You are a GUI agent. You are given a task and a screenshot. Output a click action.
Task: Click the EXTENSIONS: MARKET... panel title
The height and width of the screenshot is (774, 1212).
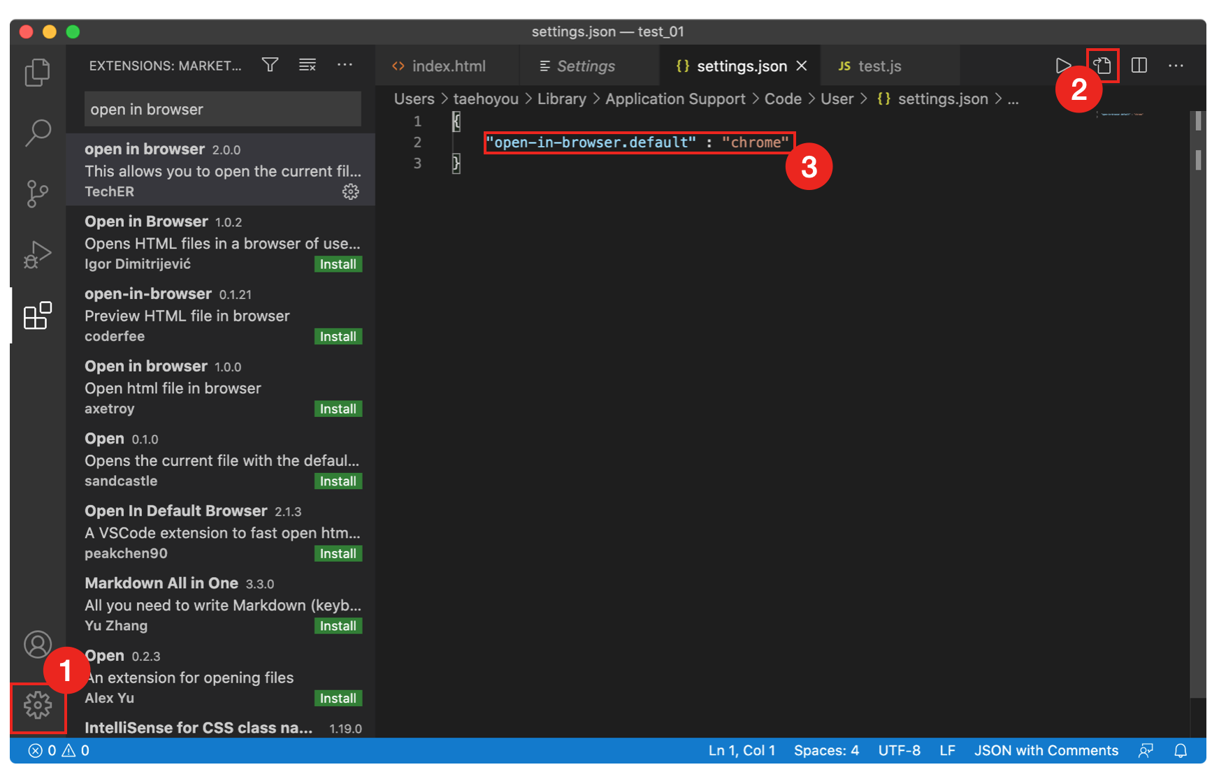pos(165,66)
